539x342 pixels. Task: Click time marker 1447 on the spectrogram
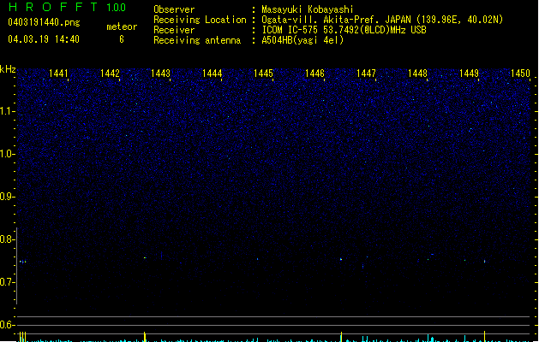click(x=366, y=74)
